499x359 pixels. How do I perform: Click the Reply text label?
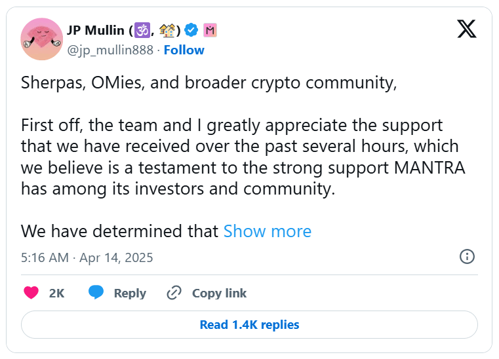coord(130,293)
